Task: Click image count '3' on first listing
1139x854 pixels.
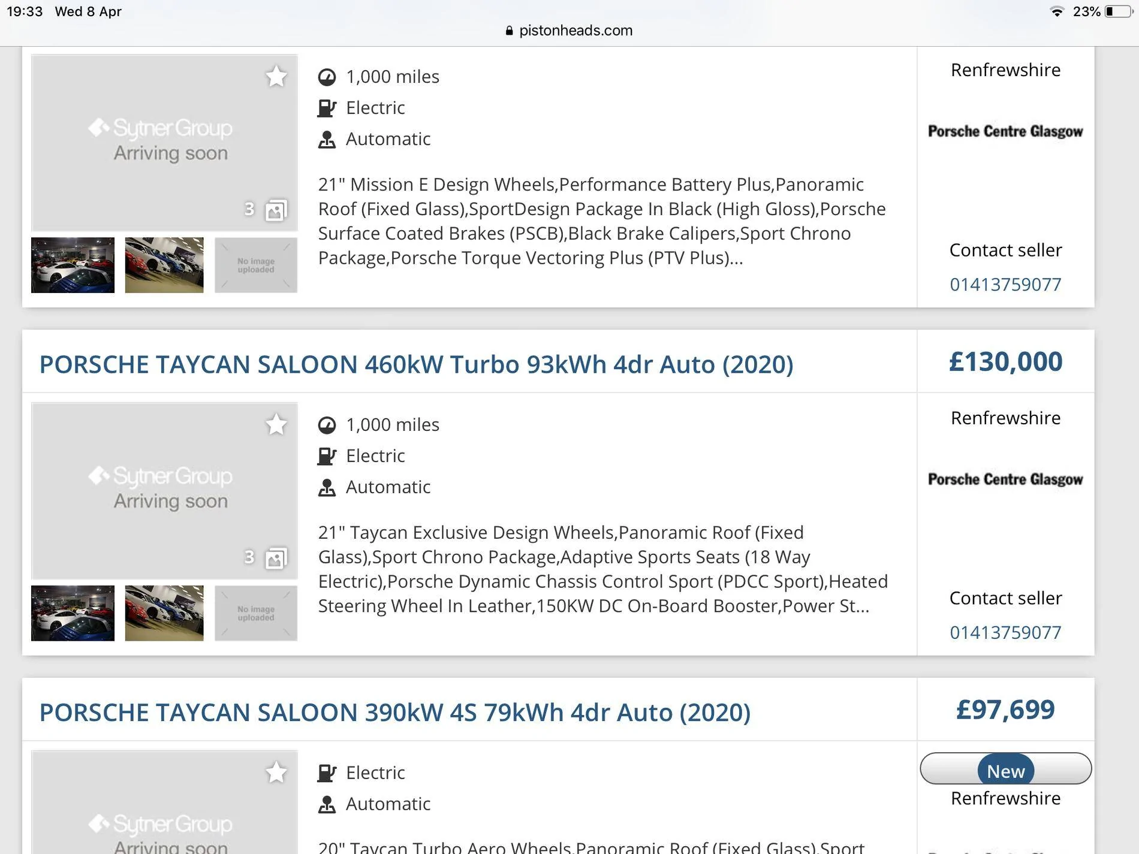Action: click(249, 209)
